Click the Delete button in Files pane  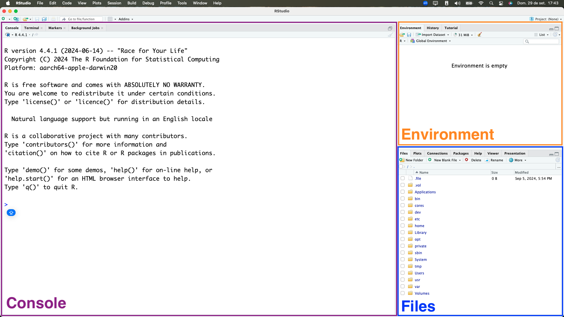(x=473, y=160)
